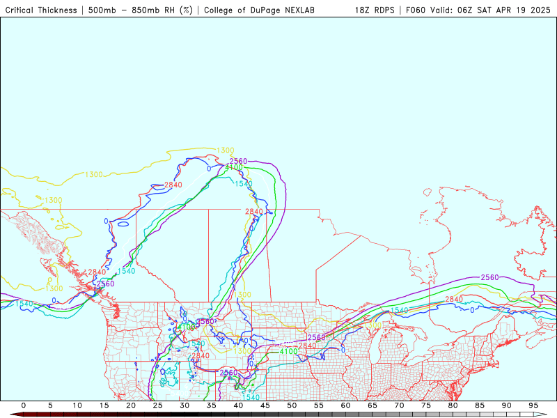
Task: Click the purple "2560" label over eastern Canada
Action: [x=490, y=277]
